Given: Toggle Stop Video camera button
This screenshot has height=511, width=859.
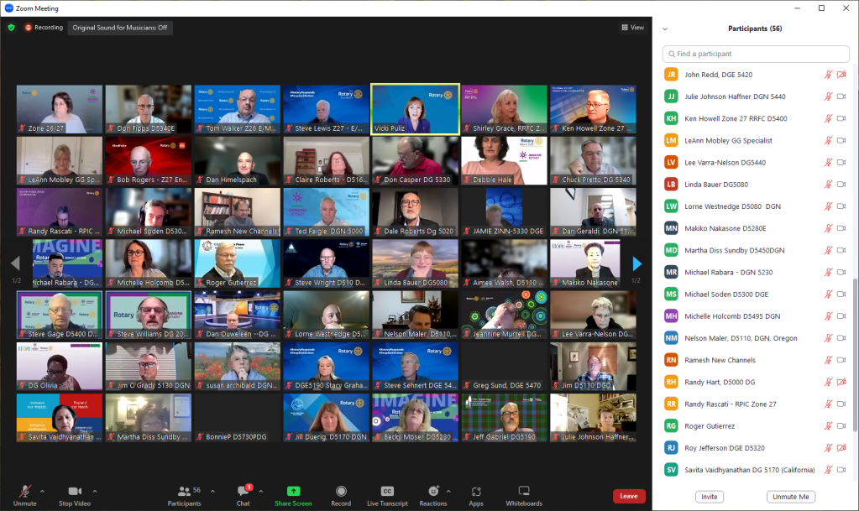Looking at the screenshot, I should 75,491.
